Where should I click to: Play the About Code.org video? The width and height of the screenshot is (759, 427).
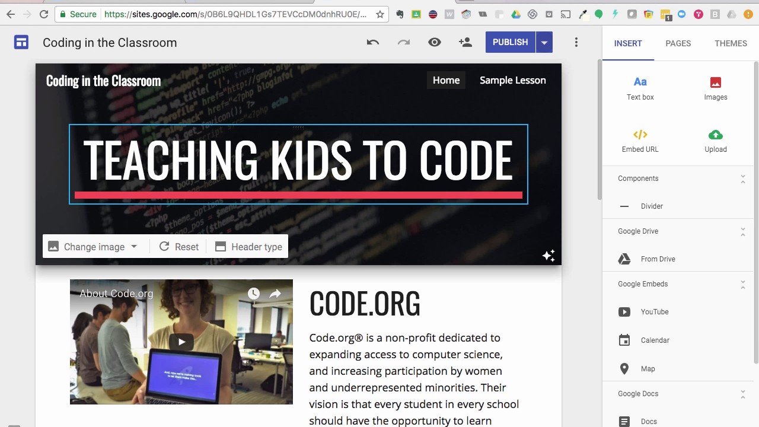click(x=181, y=342)
